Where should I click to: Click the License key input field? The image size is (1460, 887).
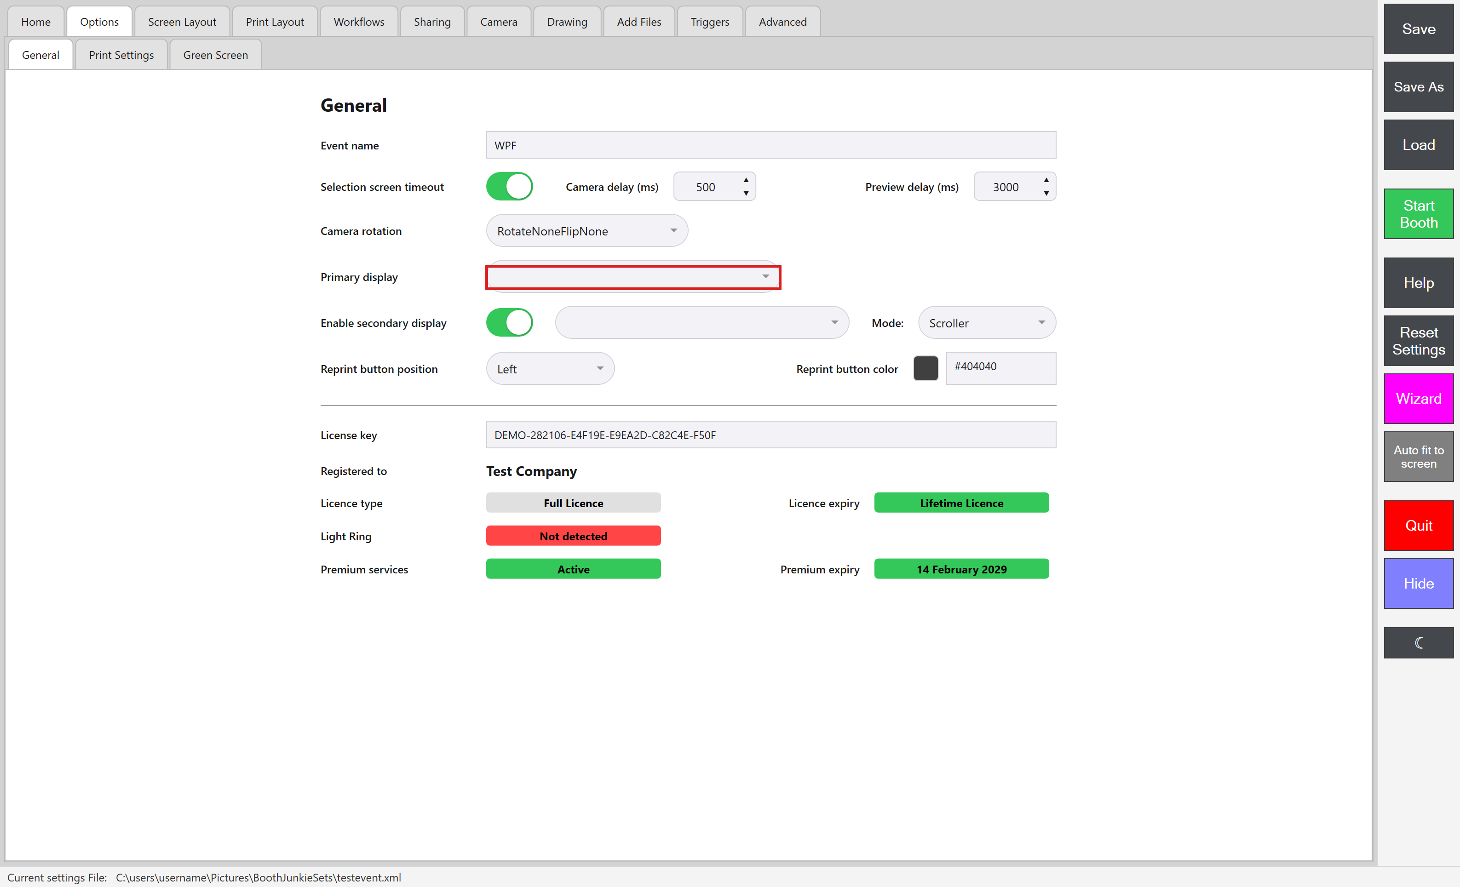(x=770, y=435)
